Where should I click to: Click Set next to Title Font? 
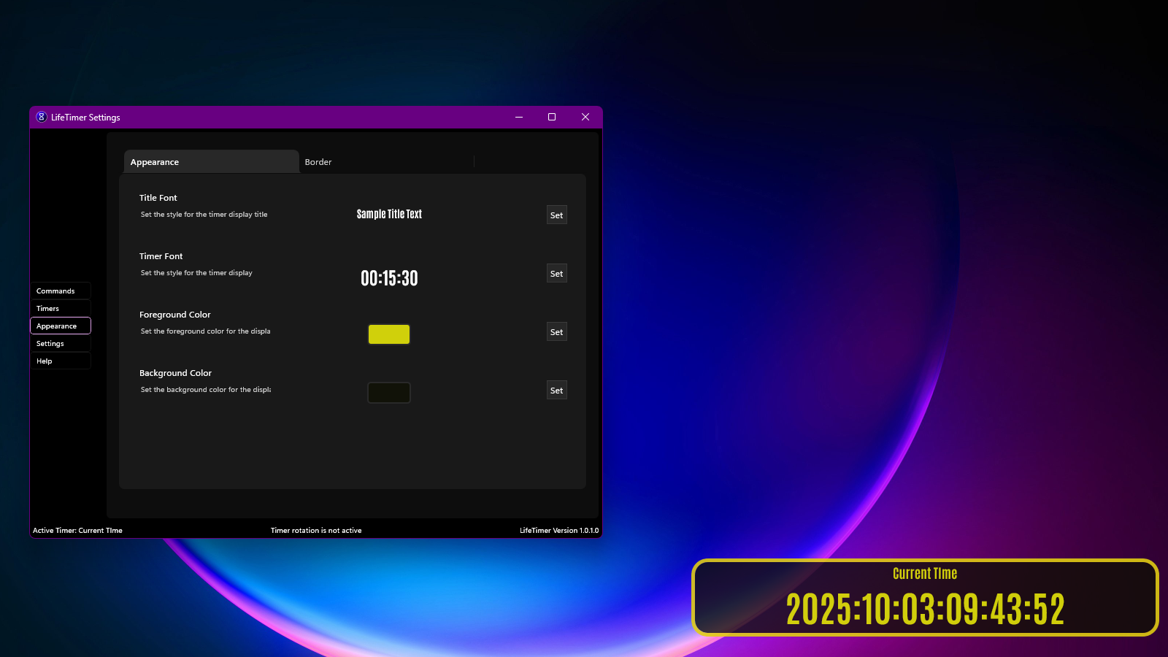(556, 215)
